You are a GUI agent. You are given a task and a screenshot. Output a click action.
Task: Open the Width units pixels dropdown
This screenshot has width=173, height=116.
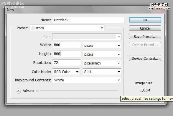pyautogui.click(x=102, y=45)
